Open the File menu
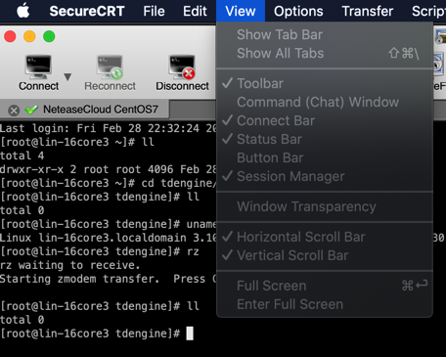Image resolution: width=446 pixels, height=357 pixels. [x=154, y=11]
